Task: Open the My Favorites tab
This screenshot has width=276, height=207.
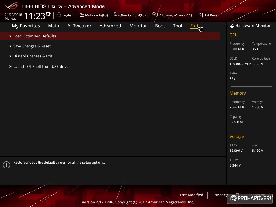Action: pyautogui.click(x=26, y=26)
